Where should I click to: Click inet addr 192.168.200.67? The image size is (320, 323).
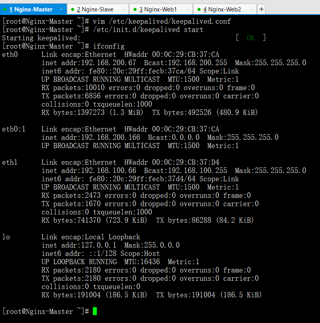tap(89, 63)
